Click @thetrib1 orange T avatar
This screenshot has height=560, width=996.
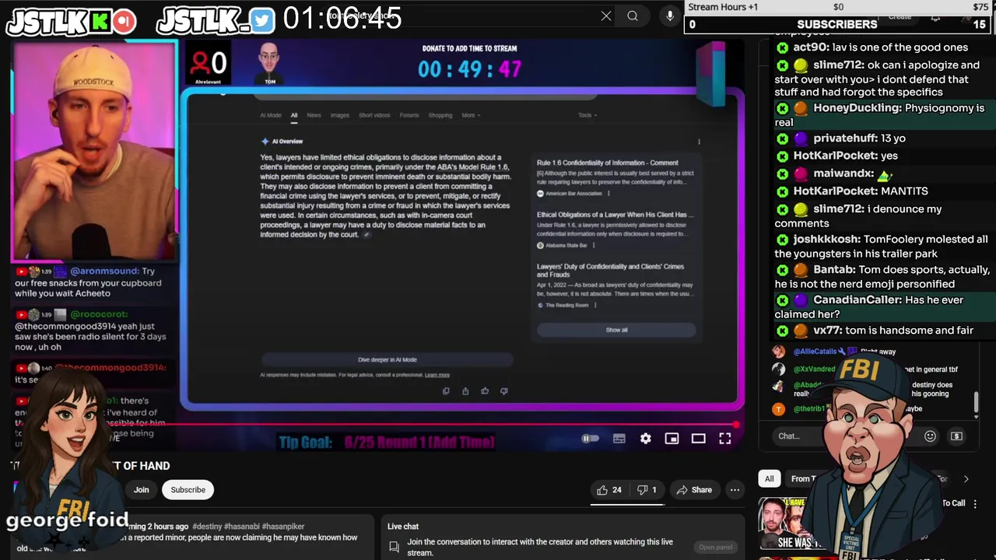point(778,409)
